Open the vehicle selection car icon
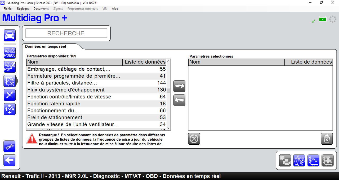Viewport: 339px width, 180px height. (x=10, y=35)
